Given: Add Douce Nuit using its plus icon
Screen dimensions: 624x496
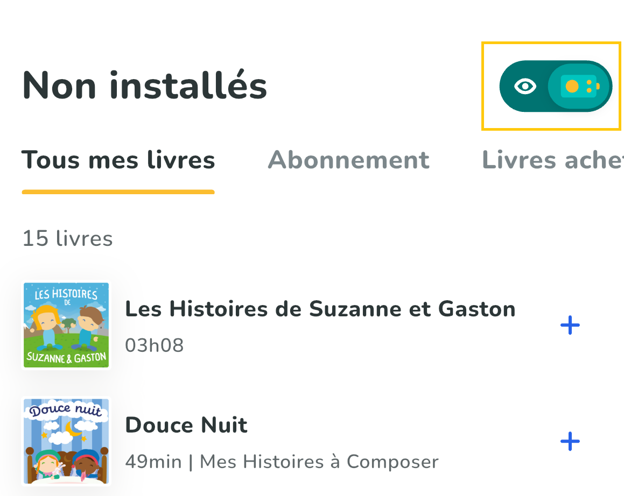Looking at the screenshot, I should [x=570, y=441].
